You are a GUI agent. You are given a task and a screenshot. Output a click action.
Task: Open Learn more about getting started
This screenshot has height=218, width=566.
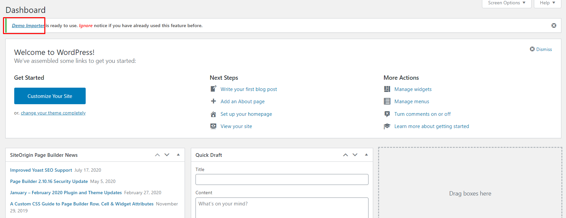pos(432,126)
